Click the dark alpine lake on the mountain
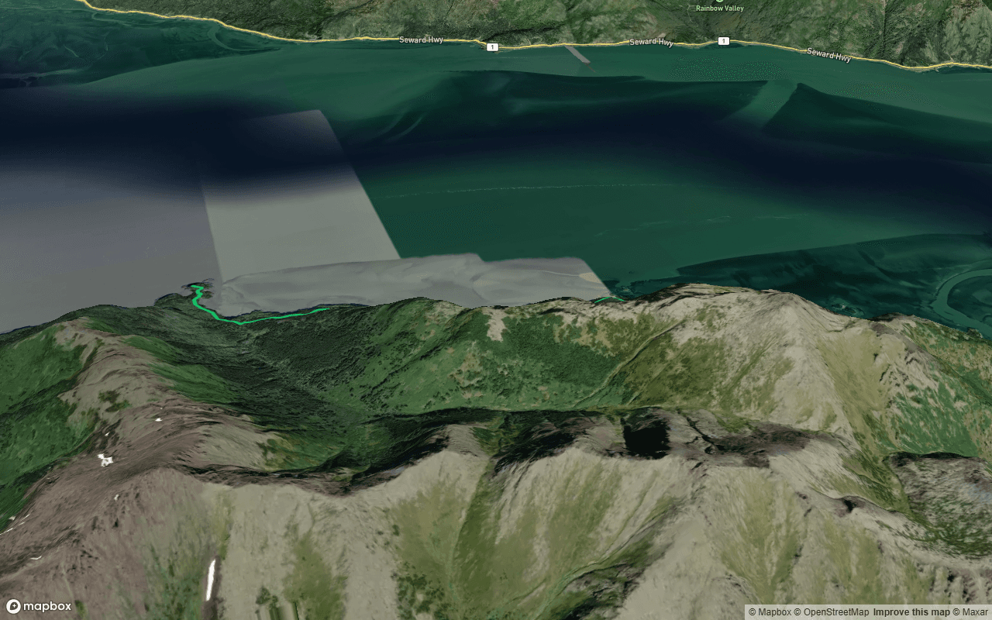 646,439
